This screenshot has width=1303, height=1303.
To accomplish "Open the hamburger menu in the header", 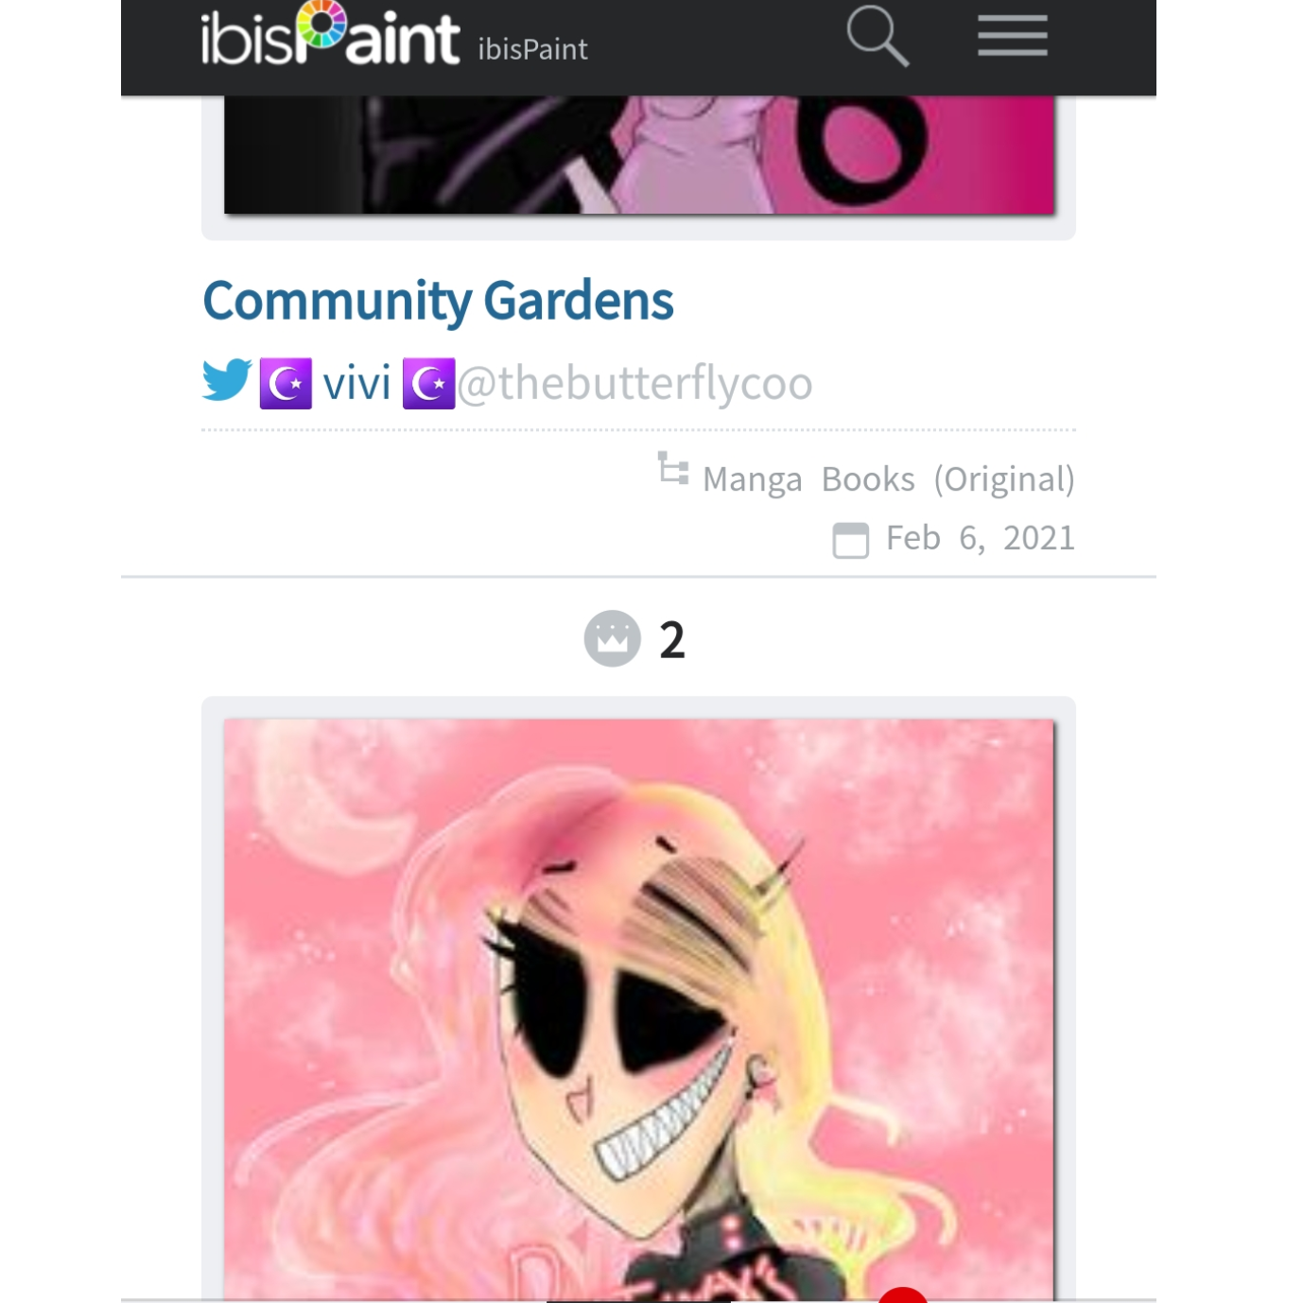I will pyautogui.click(x=1012, y=36).
